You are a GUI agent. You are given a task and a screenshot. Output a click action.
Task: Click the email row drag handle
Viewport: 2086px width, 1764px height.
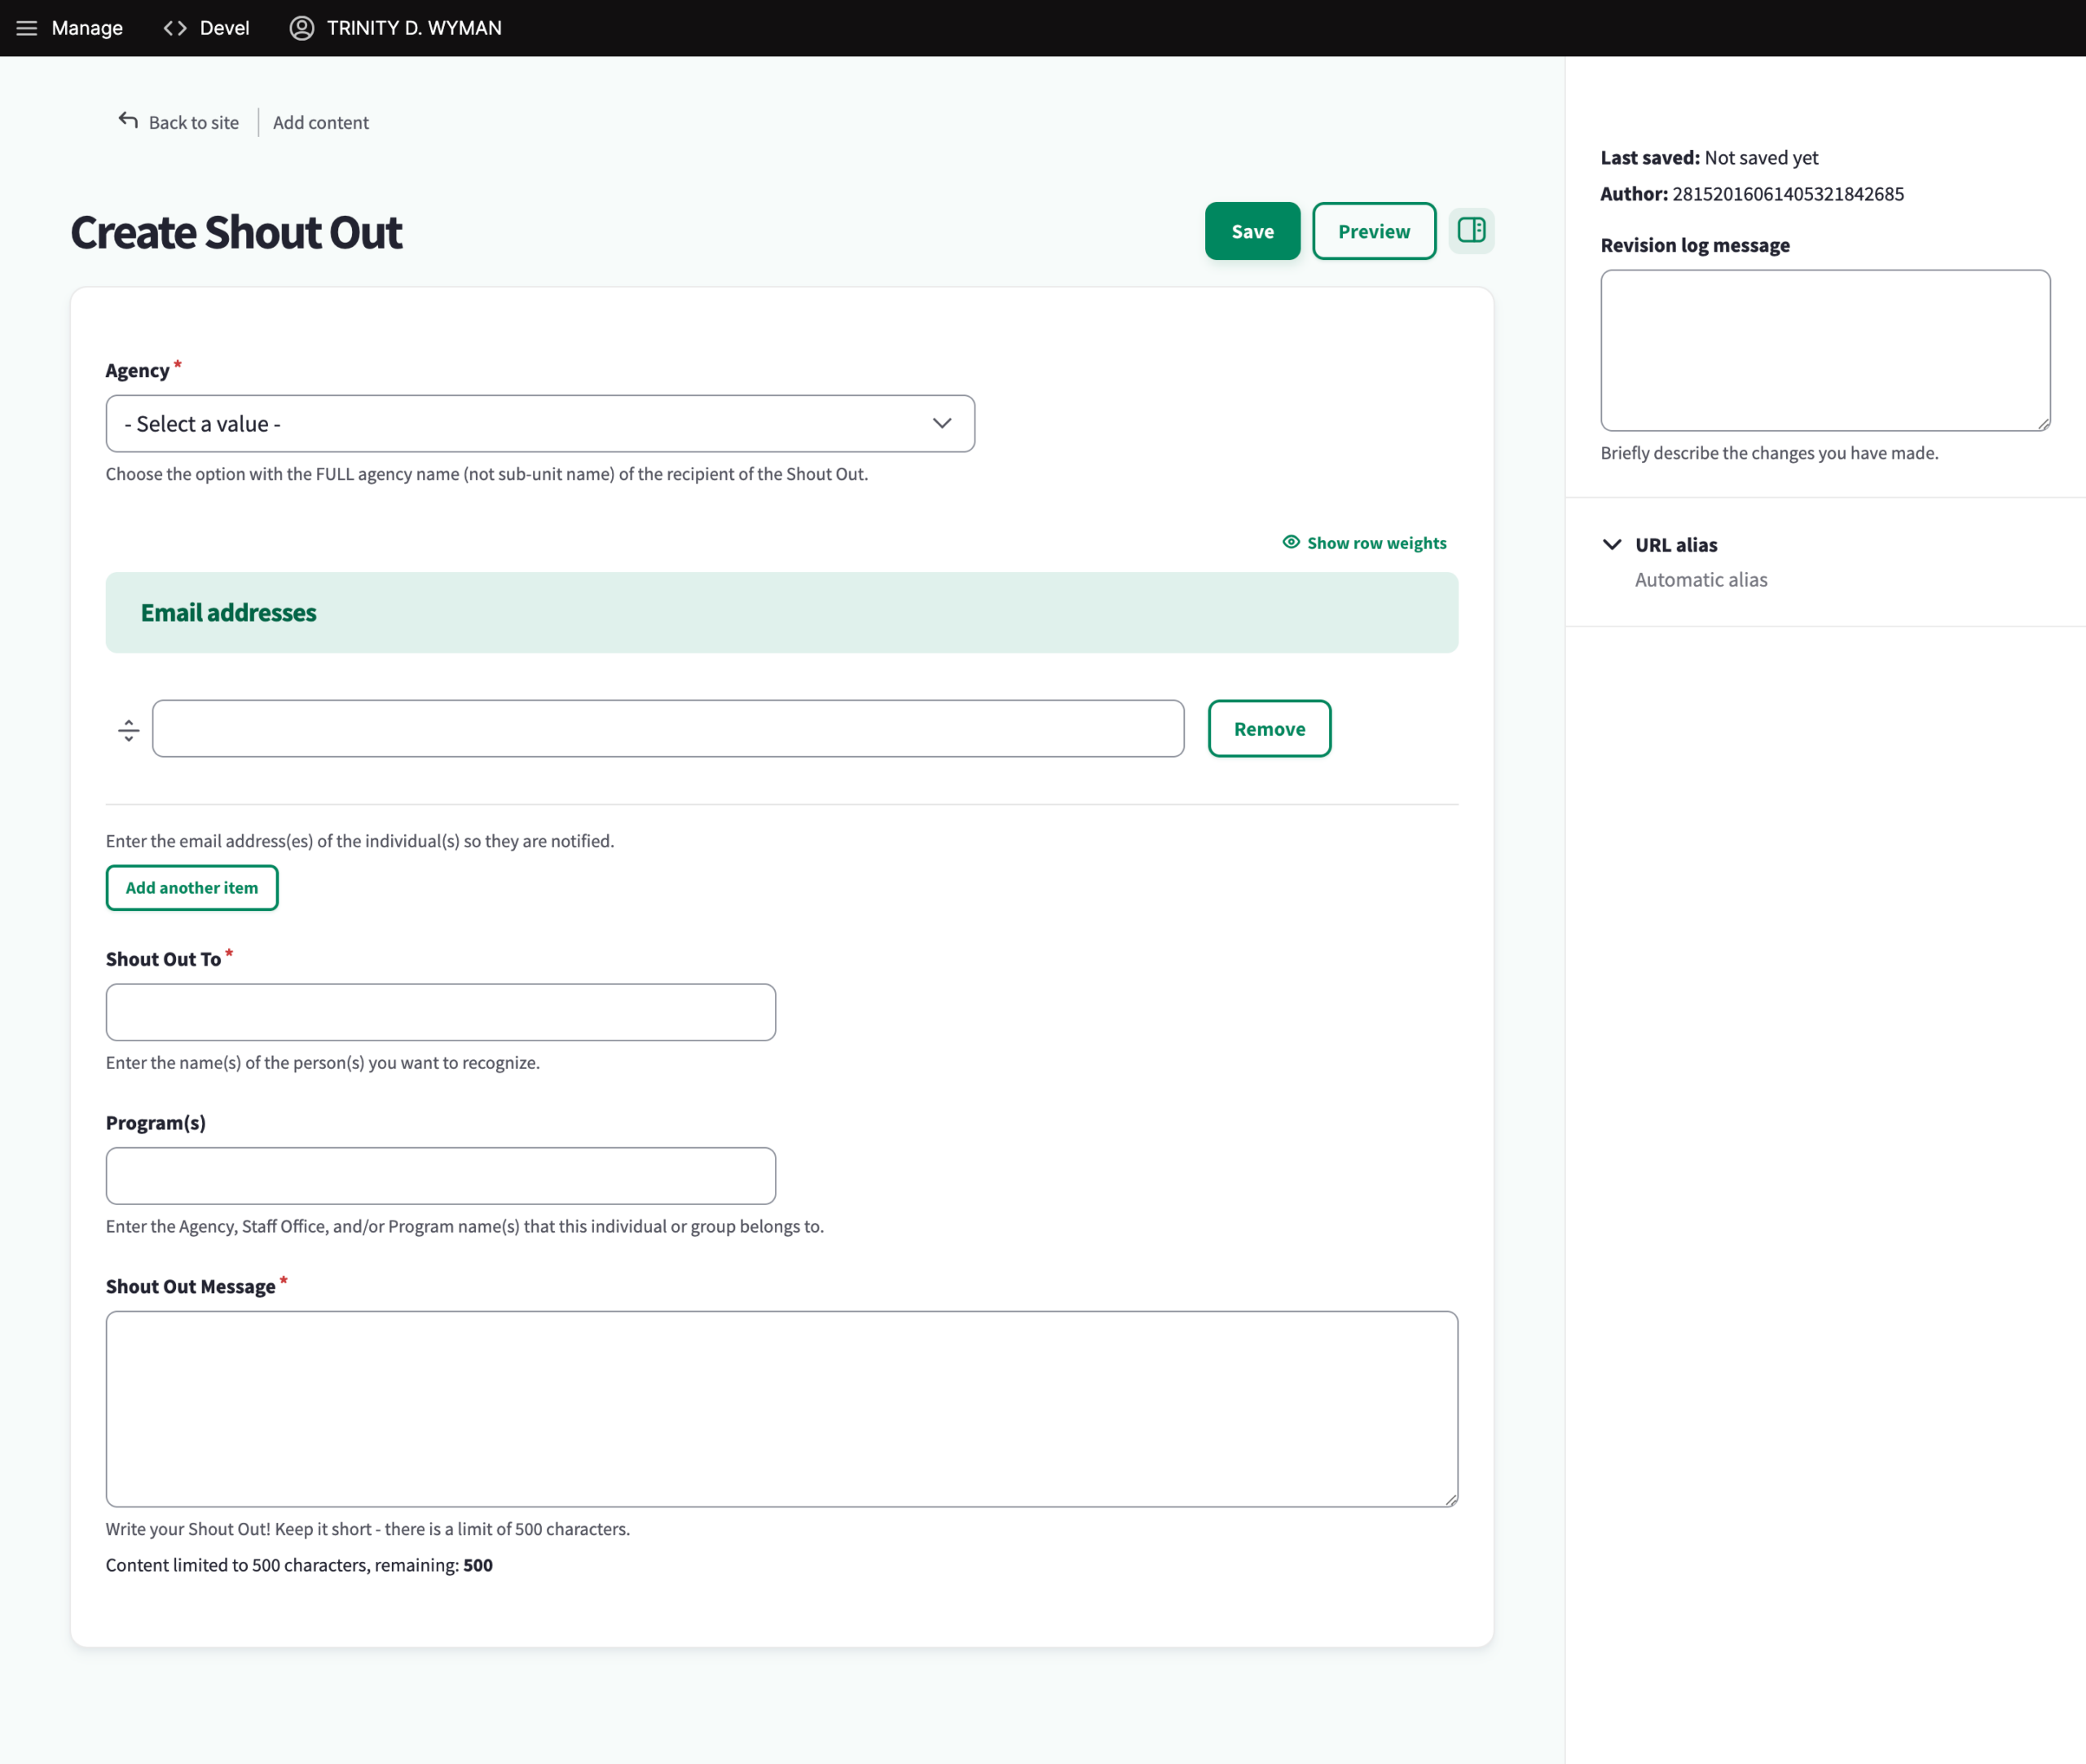coord(129,730)
